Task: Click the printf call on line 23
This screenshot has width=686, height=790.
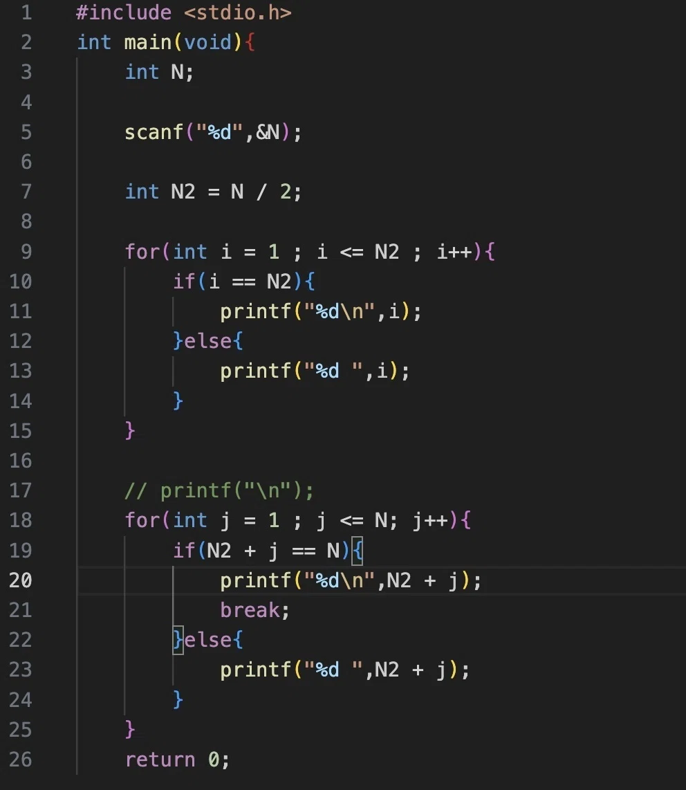Action: click(344, 670)
